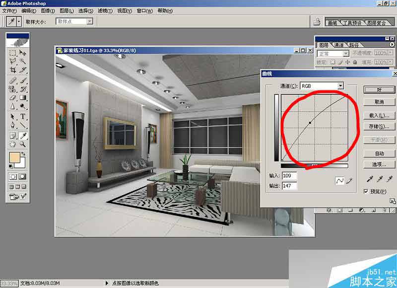Image resolution: width=397 pixels, height=288 pixels.
Task: Select the Brush tool
Action: pyautogui.click(x=23, y=80)
